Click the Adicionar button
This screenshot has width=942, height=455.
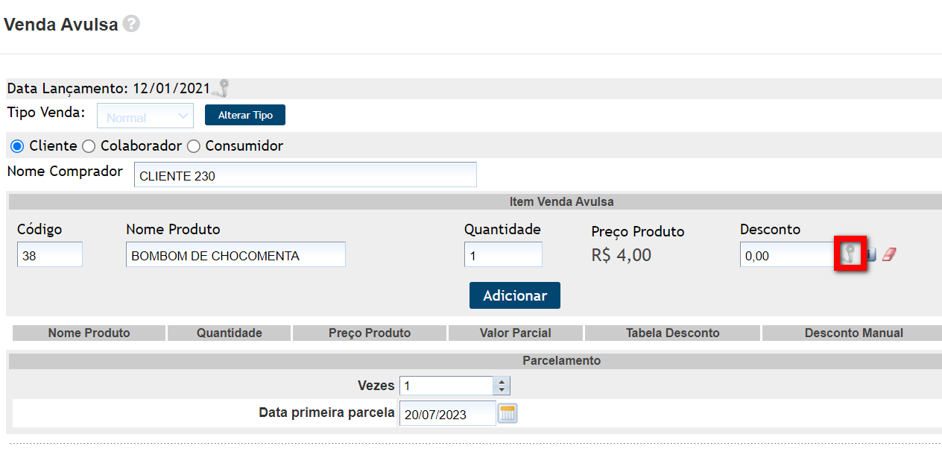515,295
